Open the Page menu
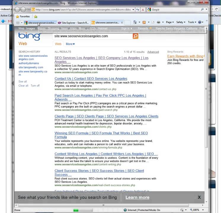This screenshot has height=213, width=221. 170,22
